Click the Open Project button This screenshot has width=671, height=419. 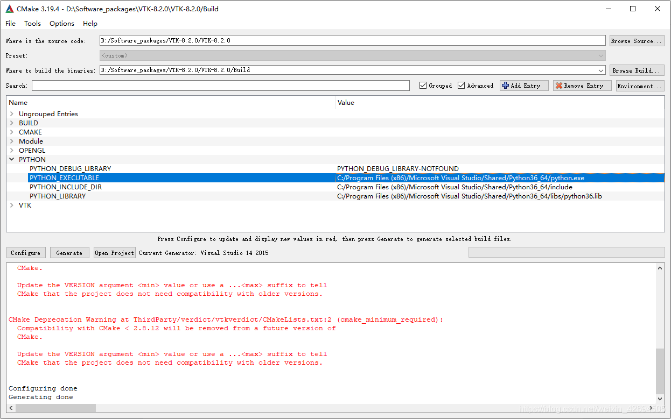point(115,253)
